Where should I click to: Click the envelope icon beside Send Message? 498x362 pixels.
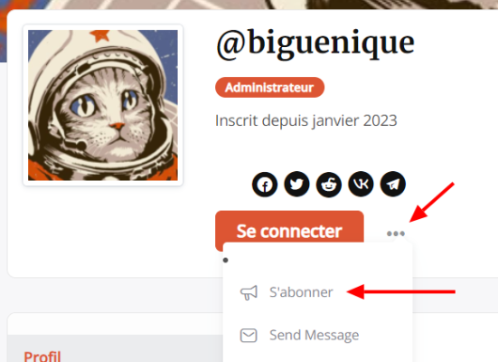pos(249,335)
